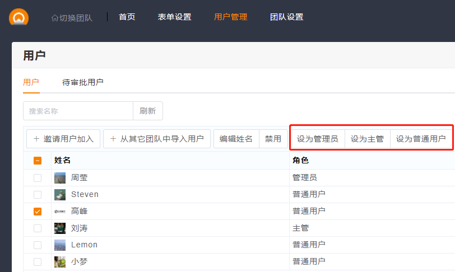Open the 首页 menu item
This screenshot has height=272, width=455.
tap(127, 17)
